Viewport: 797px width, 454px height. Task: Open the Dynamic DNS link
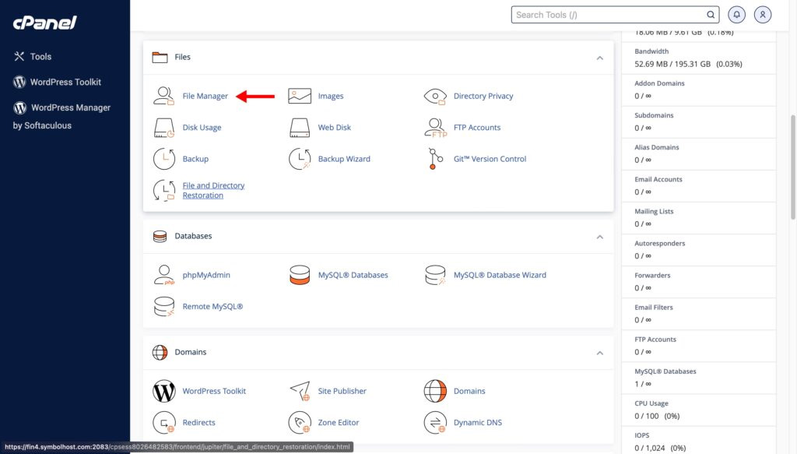[478, 423]
